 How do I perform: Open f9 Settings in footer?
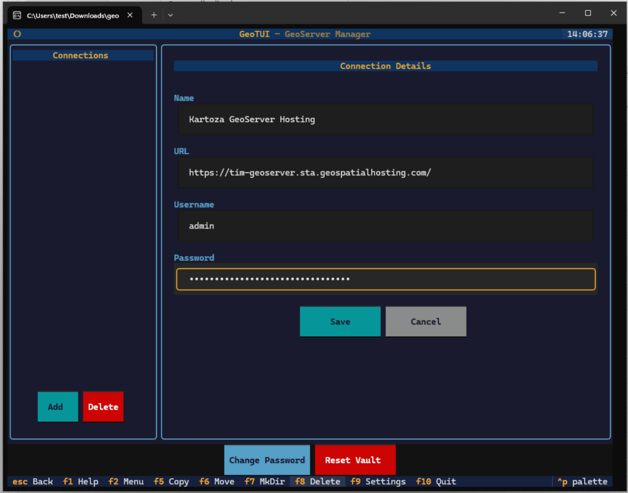[378, 482]
